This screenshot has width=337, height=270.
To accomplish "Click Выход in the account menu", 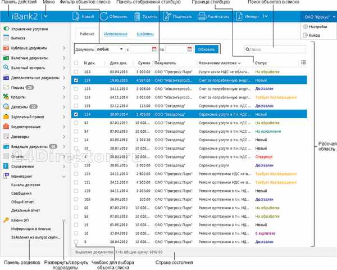I will pos(314,35).
